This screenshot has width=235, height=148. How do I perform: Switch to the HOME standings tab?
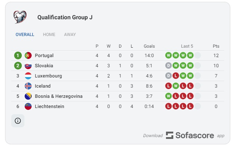[x=49, y=35]
